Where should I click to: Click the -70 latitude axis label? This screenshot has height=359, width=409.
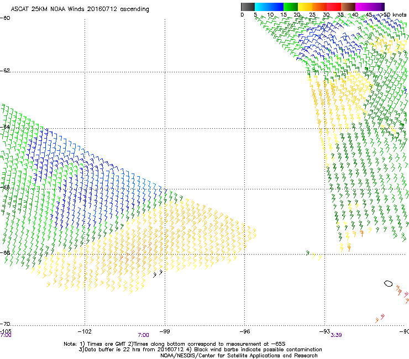5,324
